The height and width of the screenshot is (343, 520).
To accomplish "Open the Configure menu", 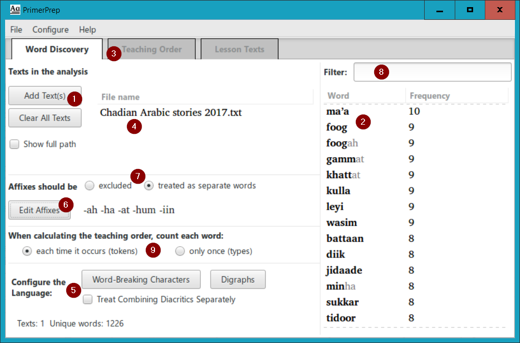I will [50, 30].
